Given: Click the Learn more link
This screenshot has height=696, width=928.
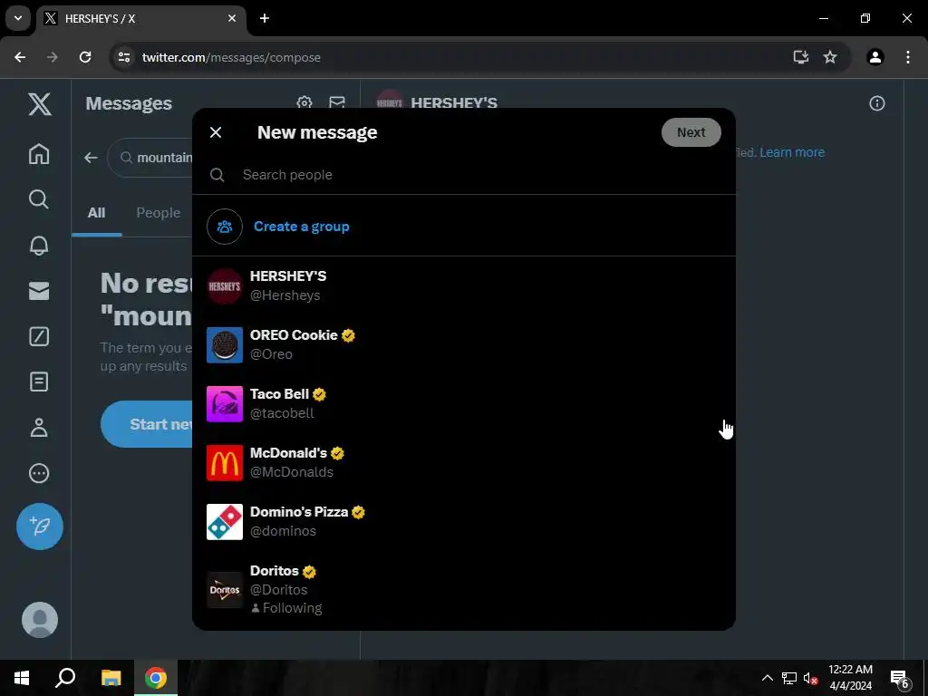Looking at the screenshot, I should (x=792, y=152).
